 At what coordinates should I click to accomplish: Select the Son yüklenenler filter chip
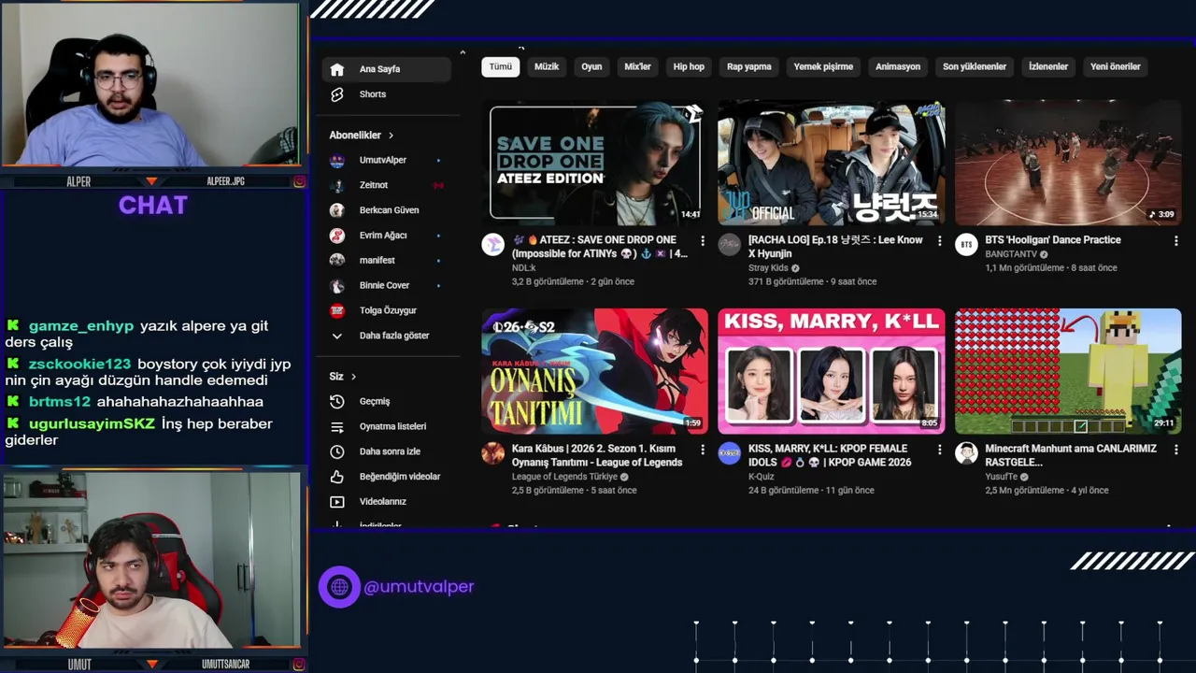(975, 66)
